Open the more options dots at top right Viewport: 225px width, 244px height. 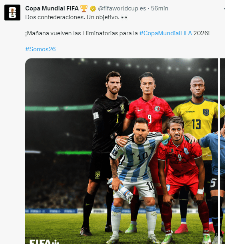point(223,8)
